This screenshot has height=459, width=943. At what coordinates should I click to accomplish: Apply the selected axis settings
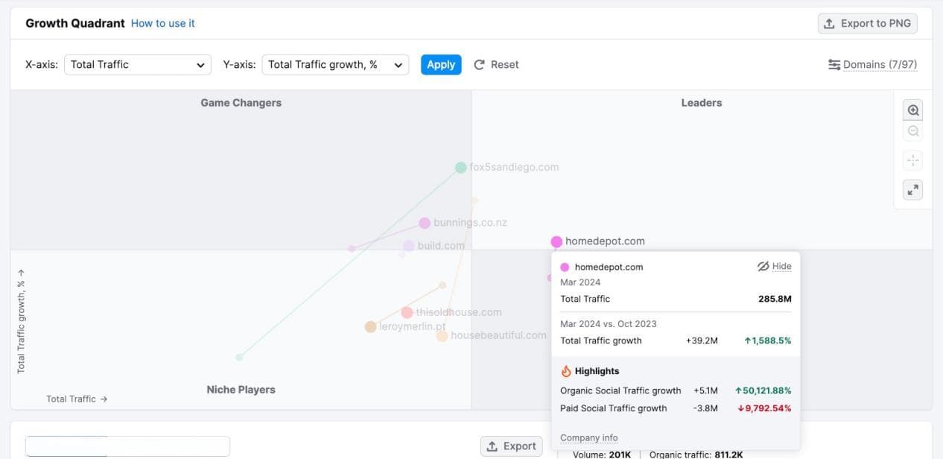pos(441,65)
